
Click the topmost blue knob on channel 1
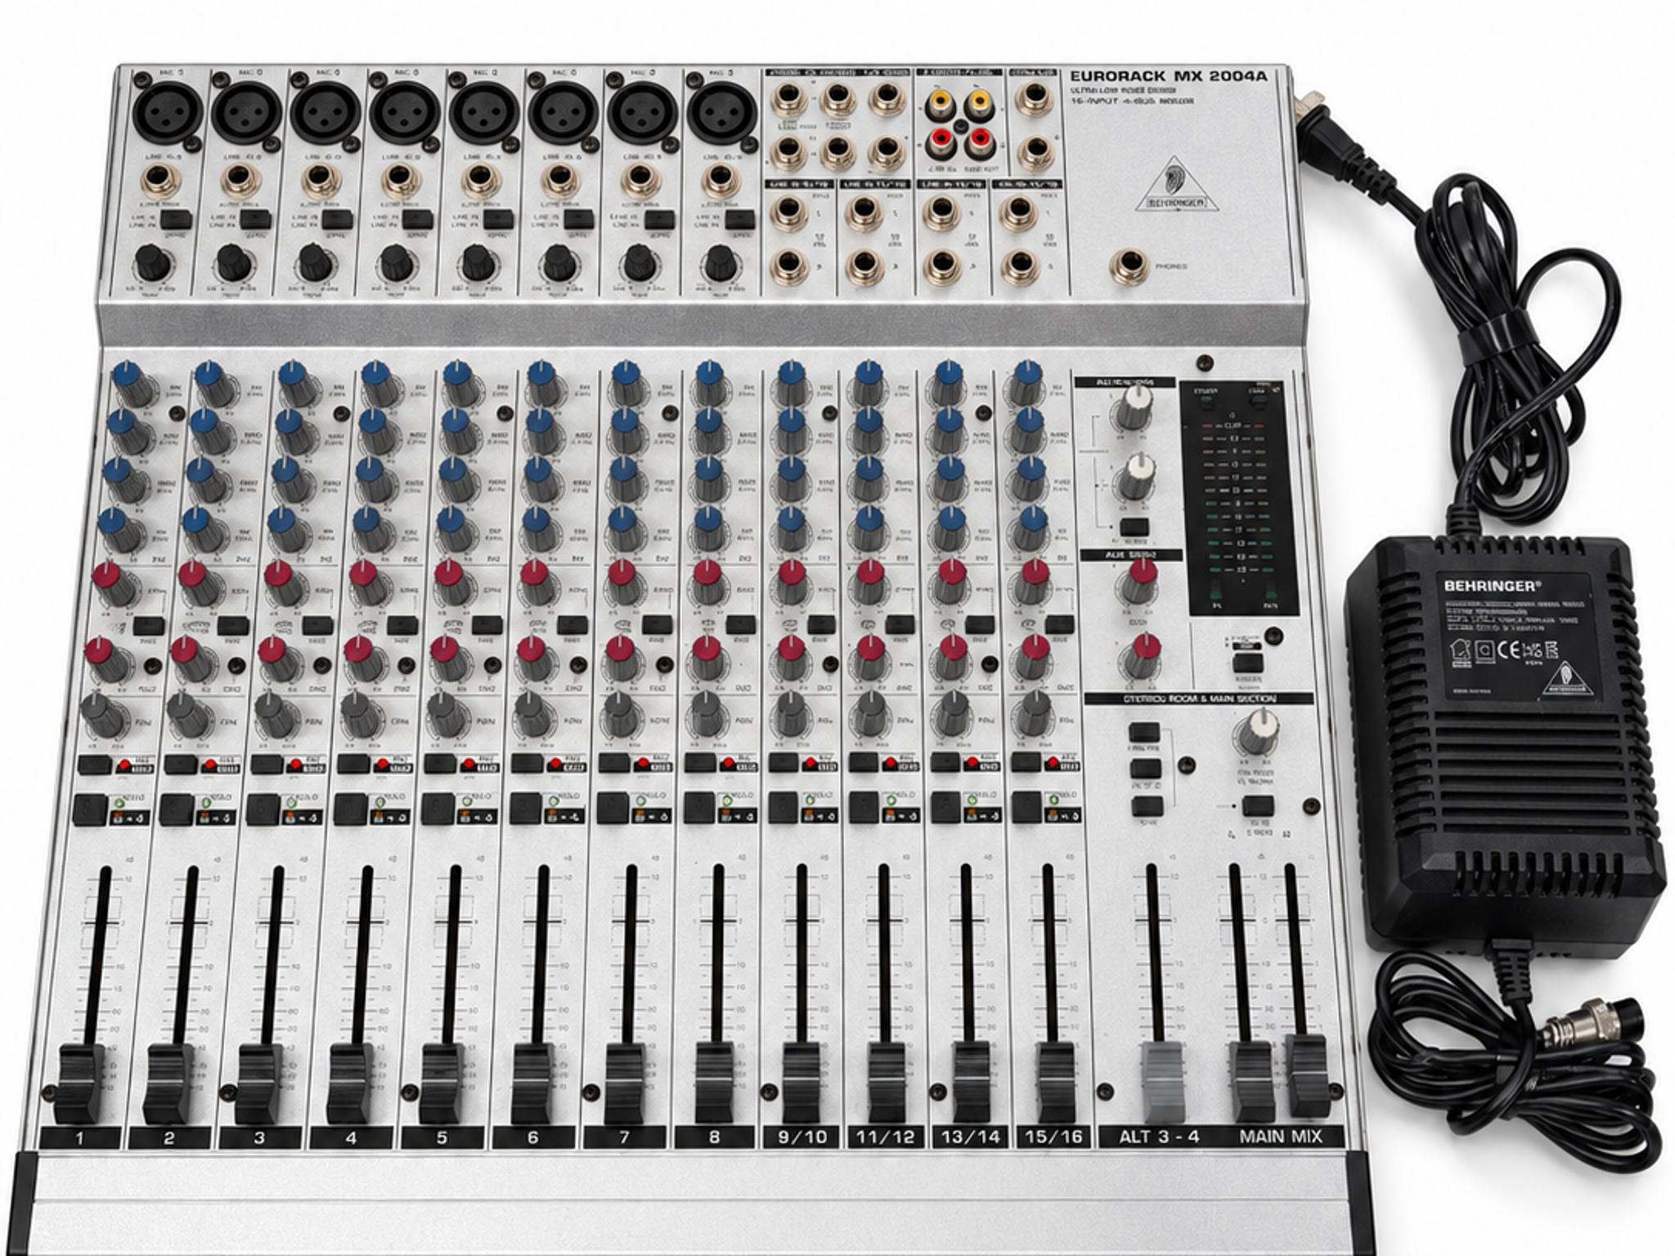131,385
